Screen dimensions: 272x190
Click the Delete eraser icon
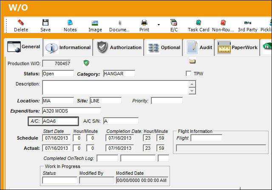21,22
